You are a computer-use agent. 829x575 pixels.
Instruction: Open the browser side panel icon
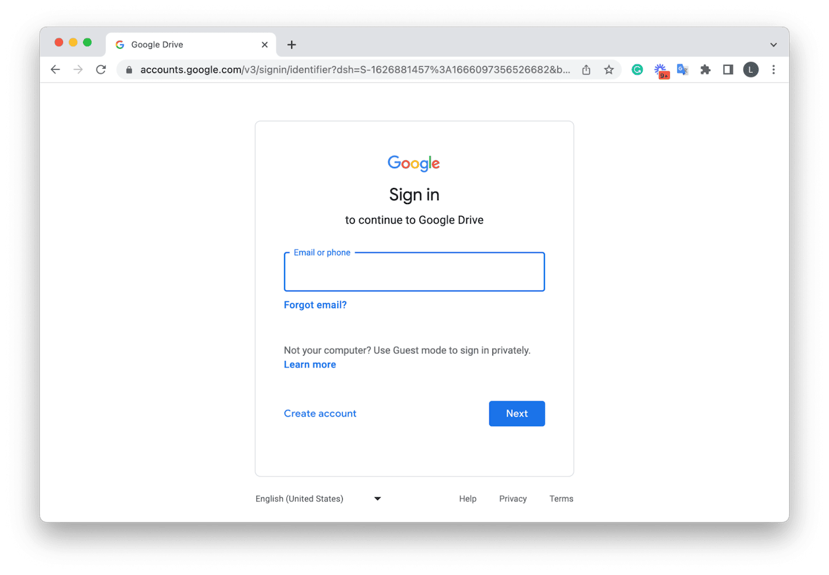[728, 69]
